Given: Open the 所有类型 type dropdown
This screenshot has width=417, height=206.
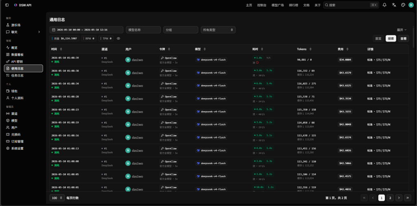Looking at the screenshot, I should click(x=218, y=30).
